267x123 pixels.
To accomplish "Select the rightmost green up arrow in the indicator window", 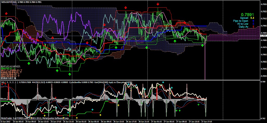I will click(198, 104).
